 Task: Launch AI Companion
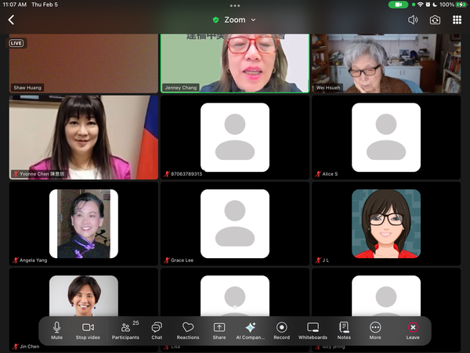pos(250,329)
